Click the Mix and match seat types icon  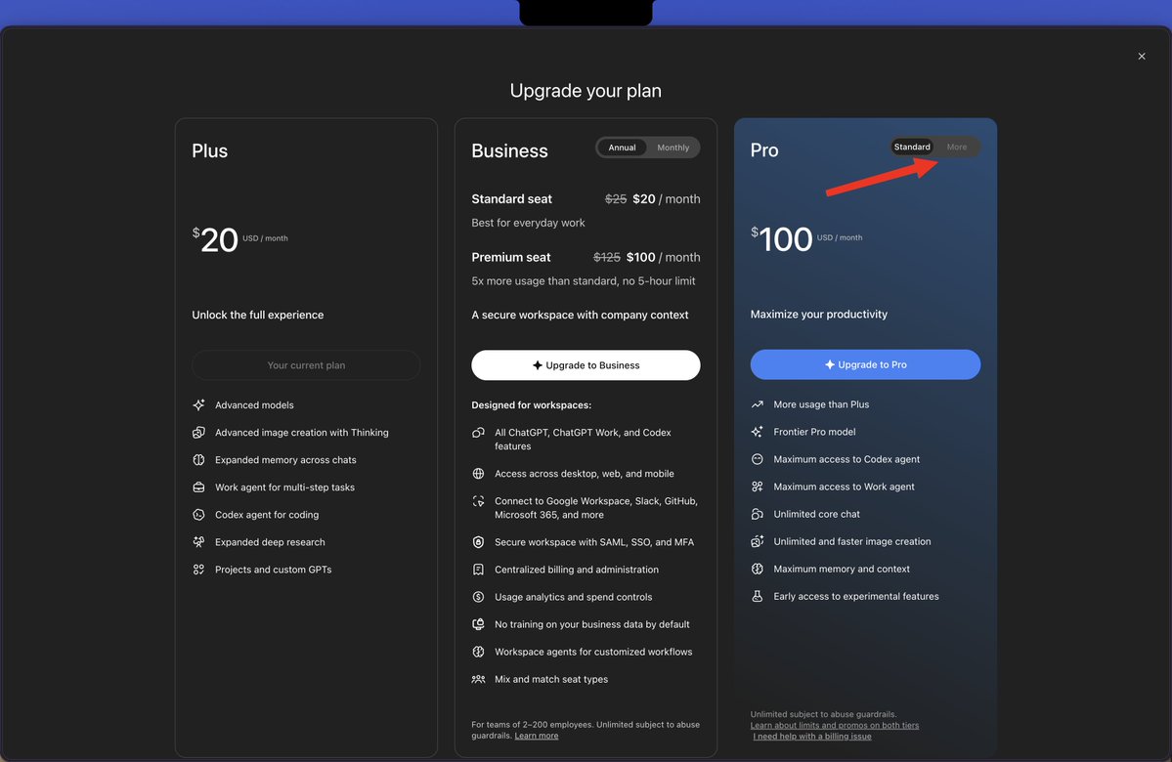click(478, 679)
